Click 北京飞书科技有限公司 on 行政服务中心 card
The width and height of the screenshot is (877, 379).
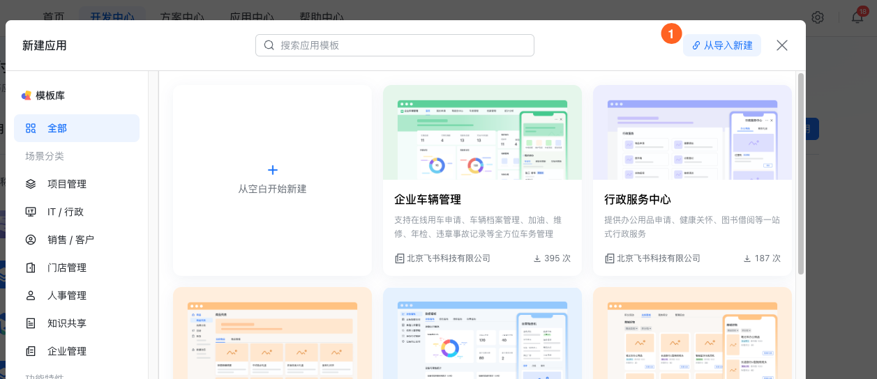[659, 258]
